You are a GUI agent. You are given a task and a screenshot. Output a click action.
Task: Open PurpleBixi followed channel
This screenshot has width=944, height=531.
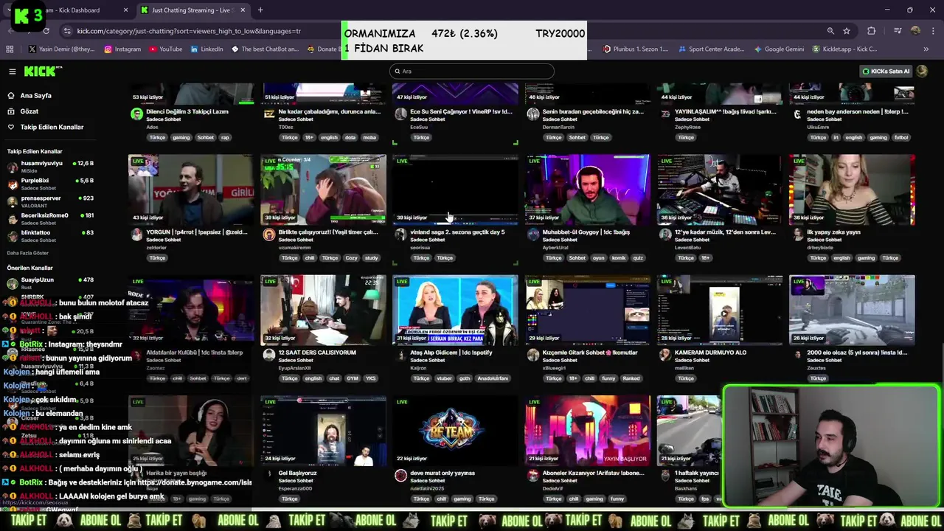50,184
